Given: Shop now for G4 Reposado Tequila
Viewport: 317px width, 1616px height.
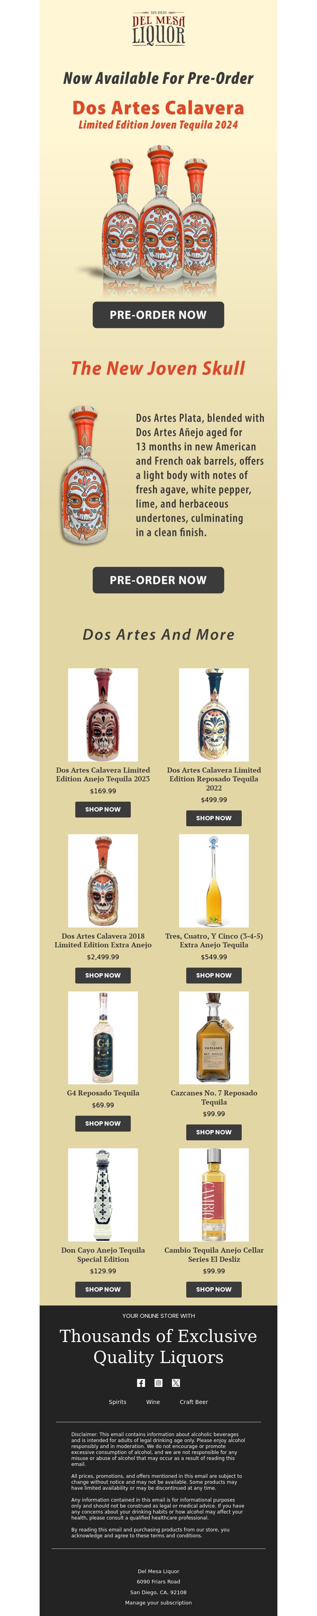Looking at the screenshot, I should point(103,1124).
